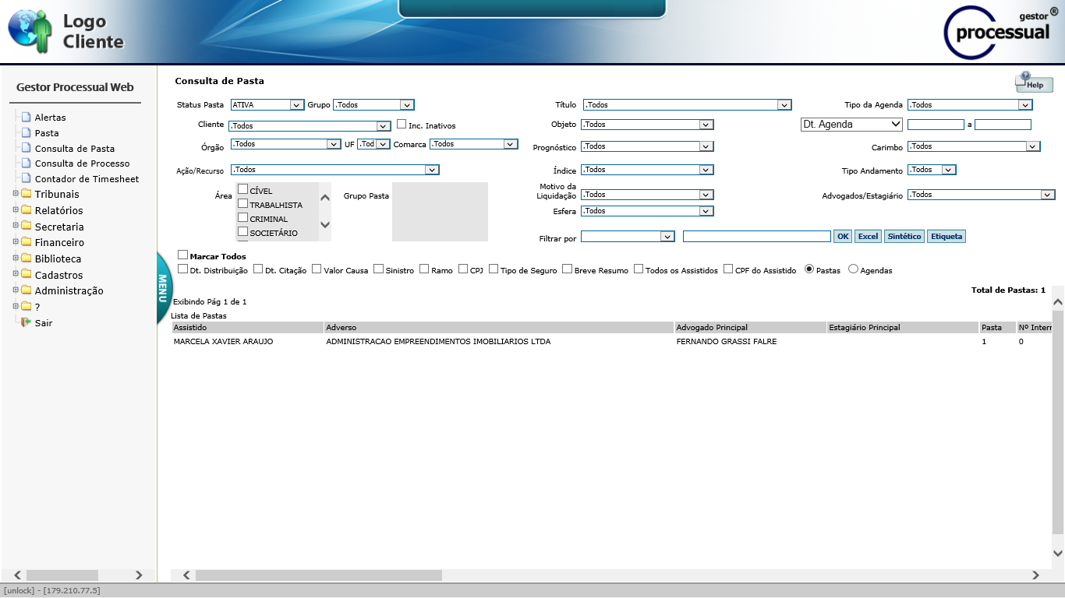Viewport: 1065px width, 598px height.
Task: Open Consulta de Pasta in sidebar
Action: [x=75, y=149]
